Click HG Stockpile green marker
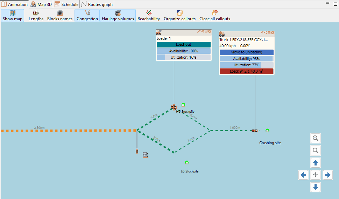Viewport: 339px width, 199px height. (x=183, y=105)
